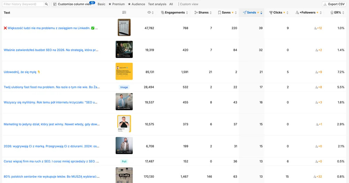Select Custom view option
The image size is (349, 183).
tap(189, 4)
